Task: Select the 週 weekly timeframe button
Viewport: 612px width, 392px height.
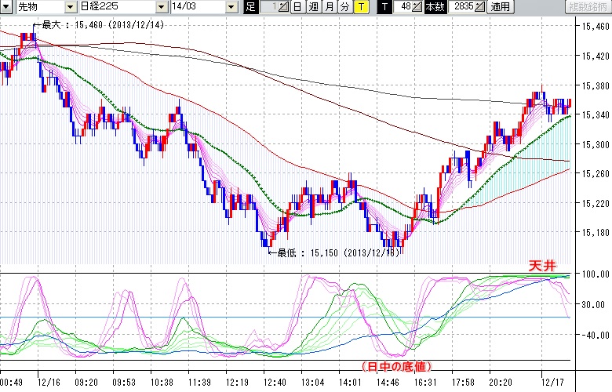Action: (313, 7)
